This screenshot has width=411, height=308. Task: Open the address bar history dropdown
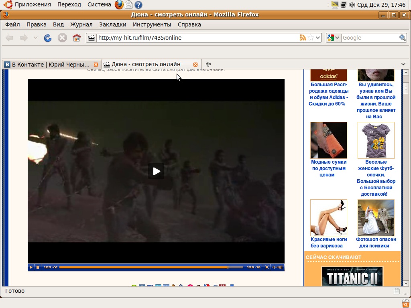tap(318, 38)
